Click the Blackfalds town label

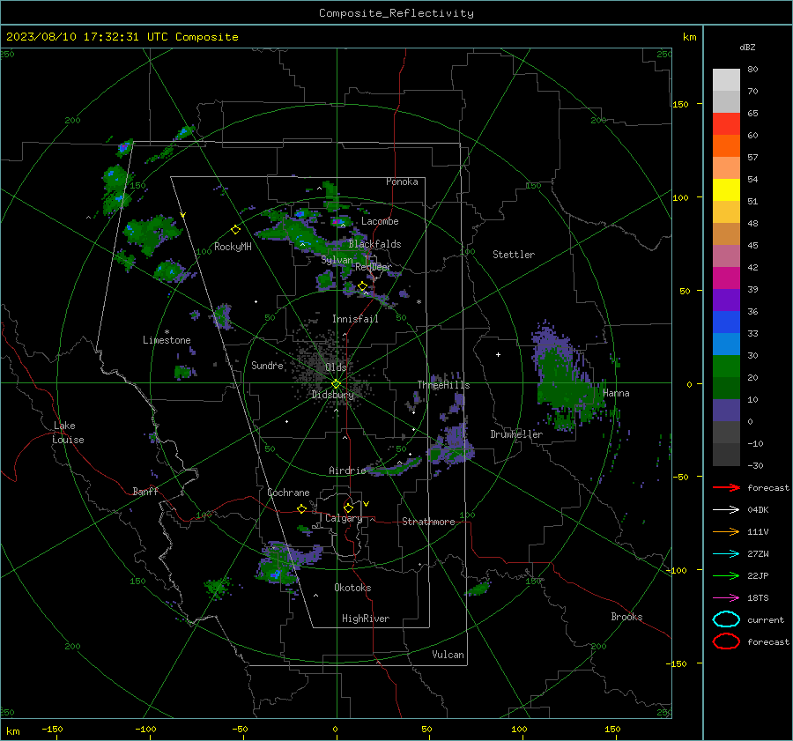coord(374,244)
